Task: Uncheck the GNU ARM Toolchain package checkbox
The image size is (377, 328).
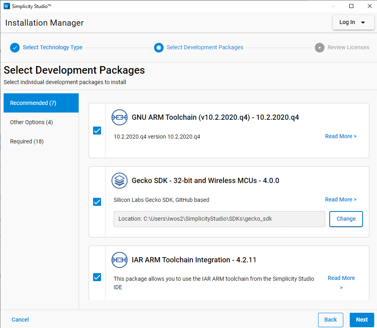Action: (97, 131)
